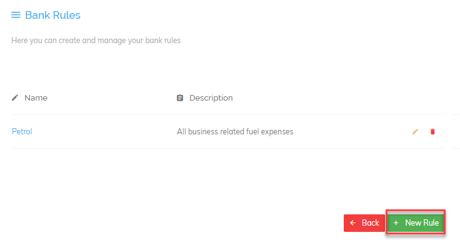Click the word 'Rules' in the title

pyautogui.click(x=66, y=15)
